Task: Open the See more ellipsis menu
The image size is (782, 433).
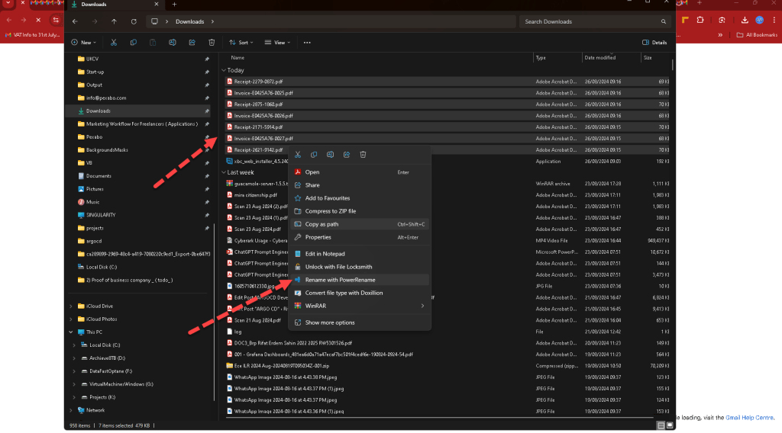Action: tap(307, 42)
